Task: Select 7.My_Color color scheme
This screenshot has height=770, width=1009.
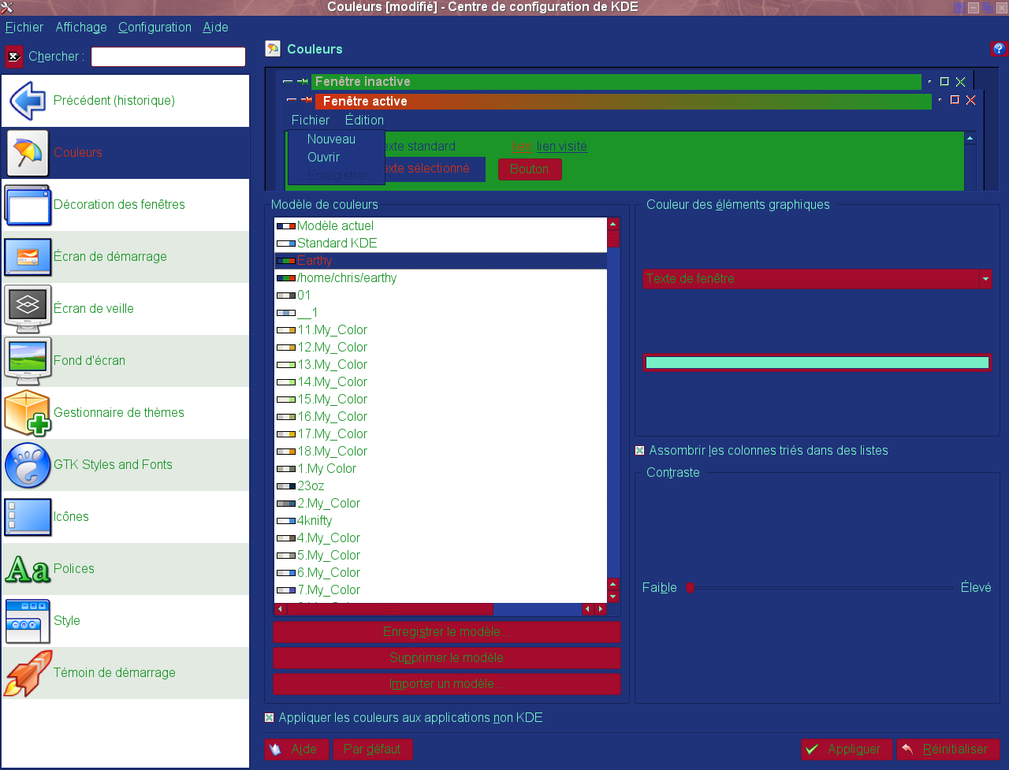Action: tap(441, 590)
